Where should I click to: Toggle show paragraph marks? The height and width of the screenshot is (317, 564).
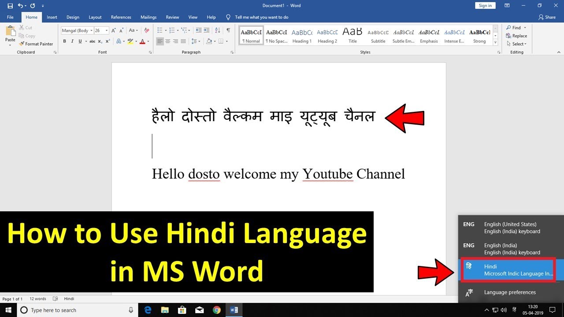click(228, 30)
